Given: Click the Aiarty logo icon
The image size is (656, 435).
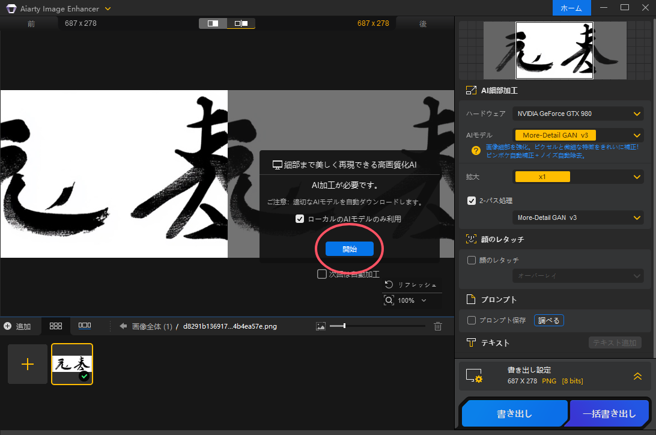Looking at the screenshot, I should click(x=11, y=8).
